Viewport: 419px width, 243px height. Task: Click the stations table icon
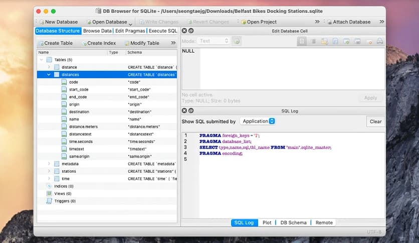pyautogui.click(x=57, y=171)
